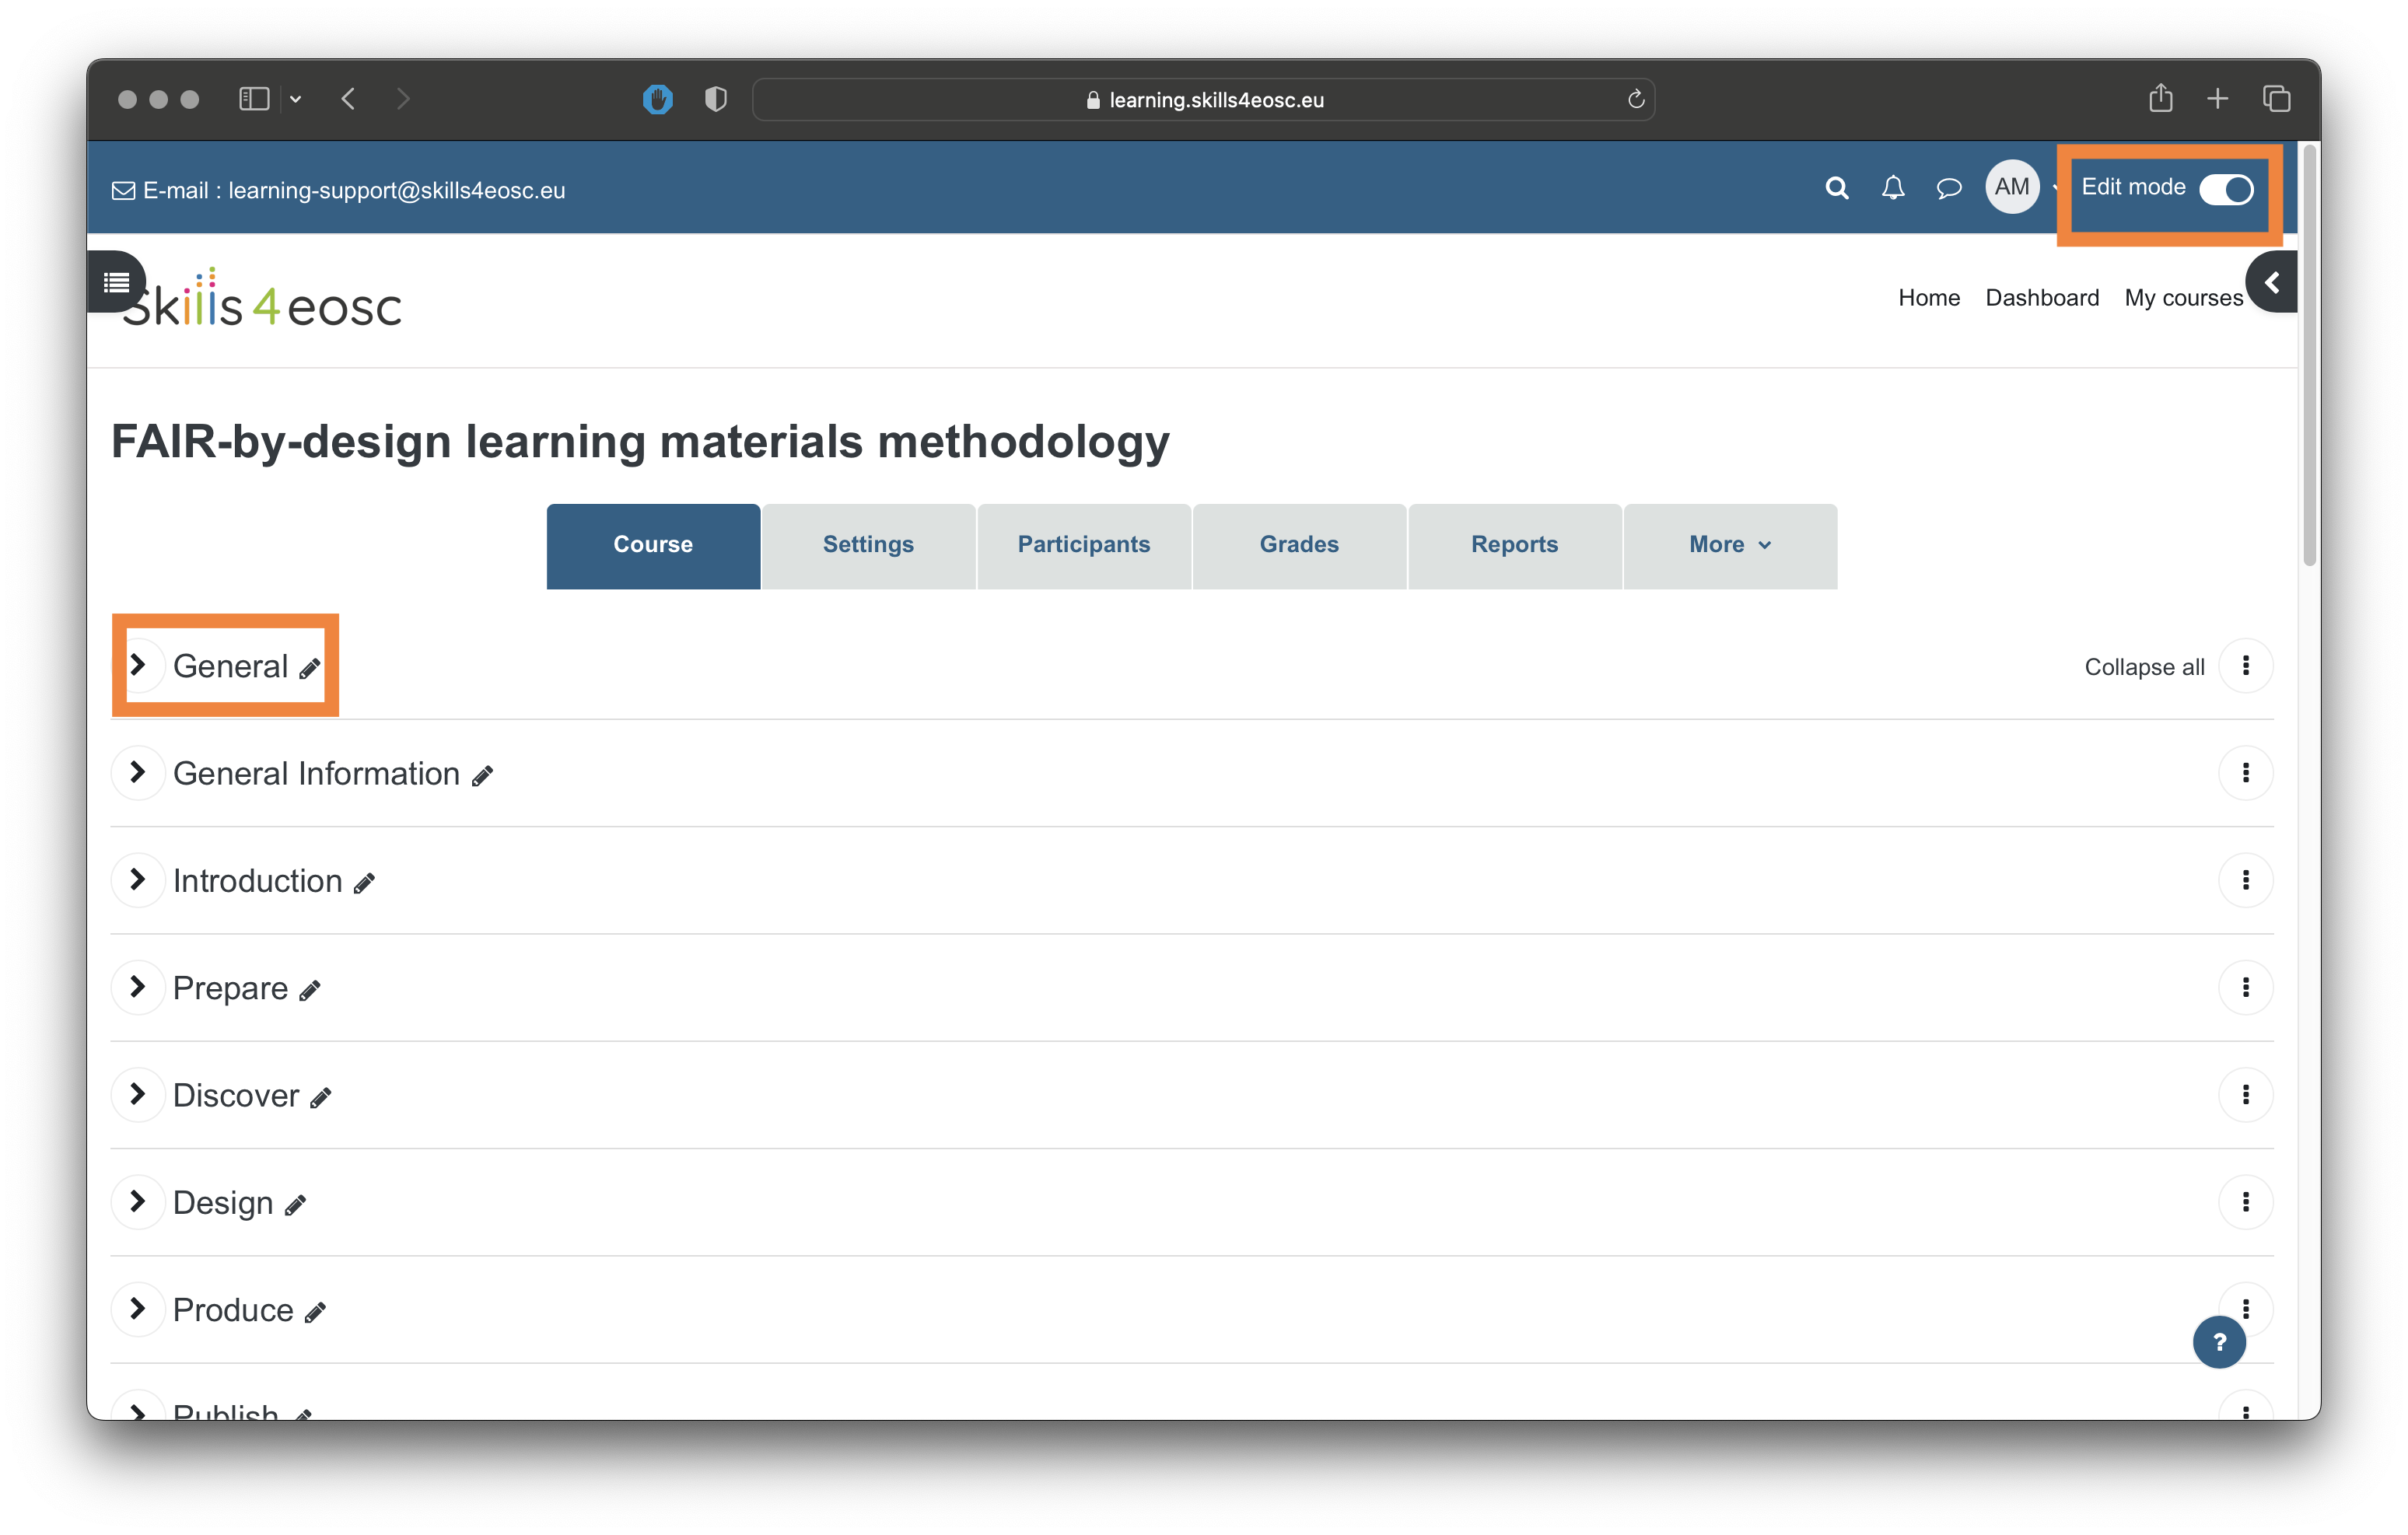The image size is (2408, 1535).
Task: Switch to the Participants tab
Action: click(x=1084, y=545)
